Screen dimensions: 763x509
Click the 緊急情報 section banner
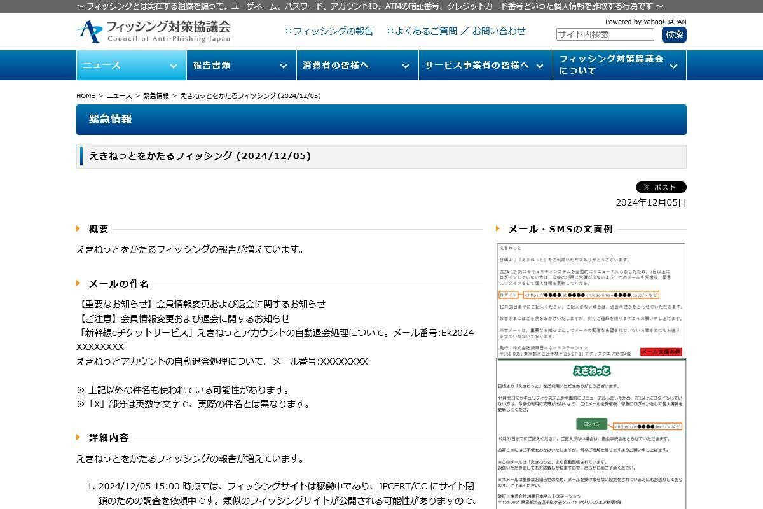(x=381, y=120)
